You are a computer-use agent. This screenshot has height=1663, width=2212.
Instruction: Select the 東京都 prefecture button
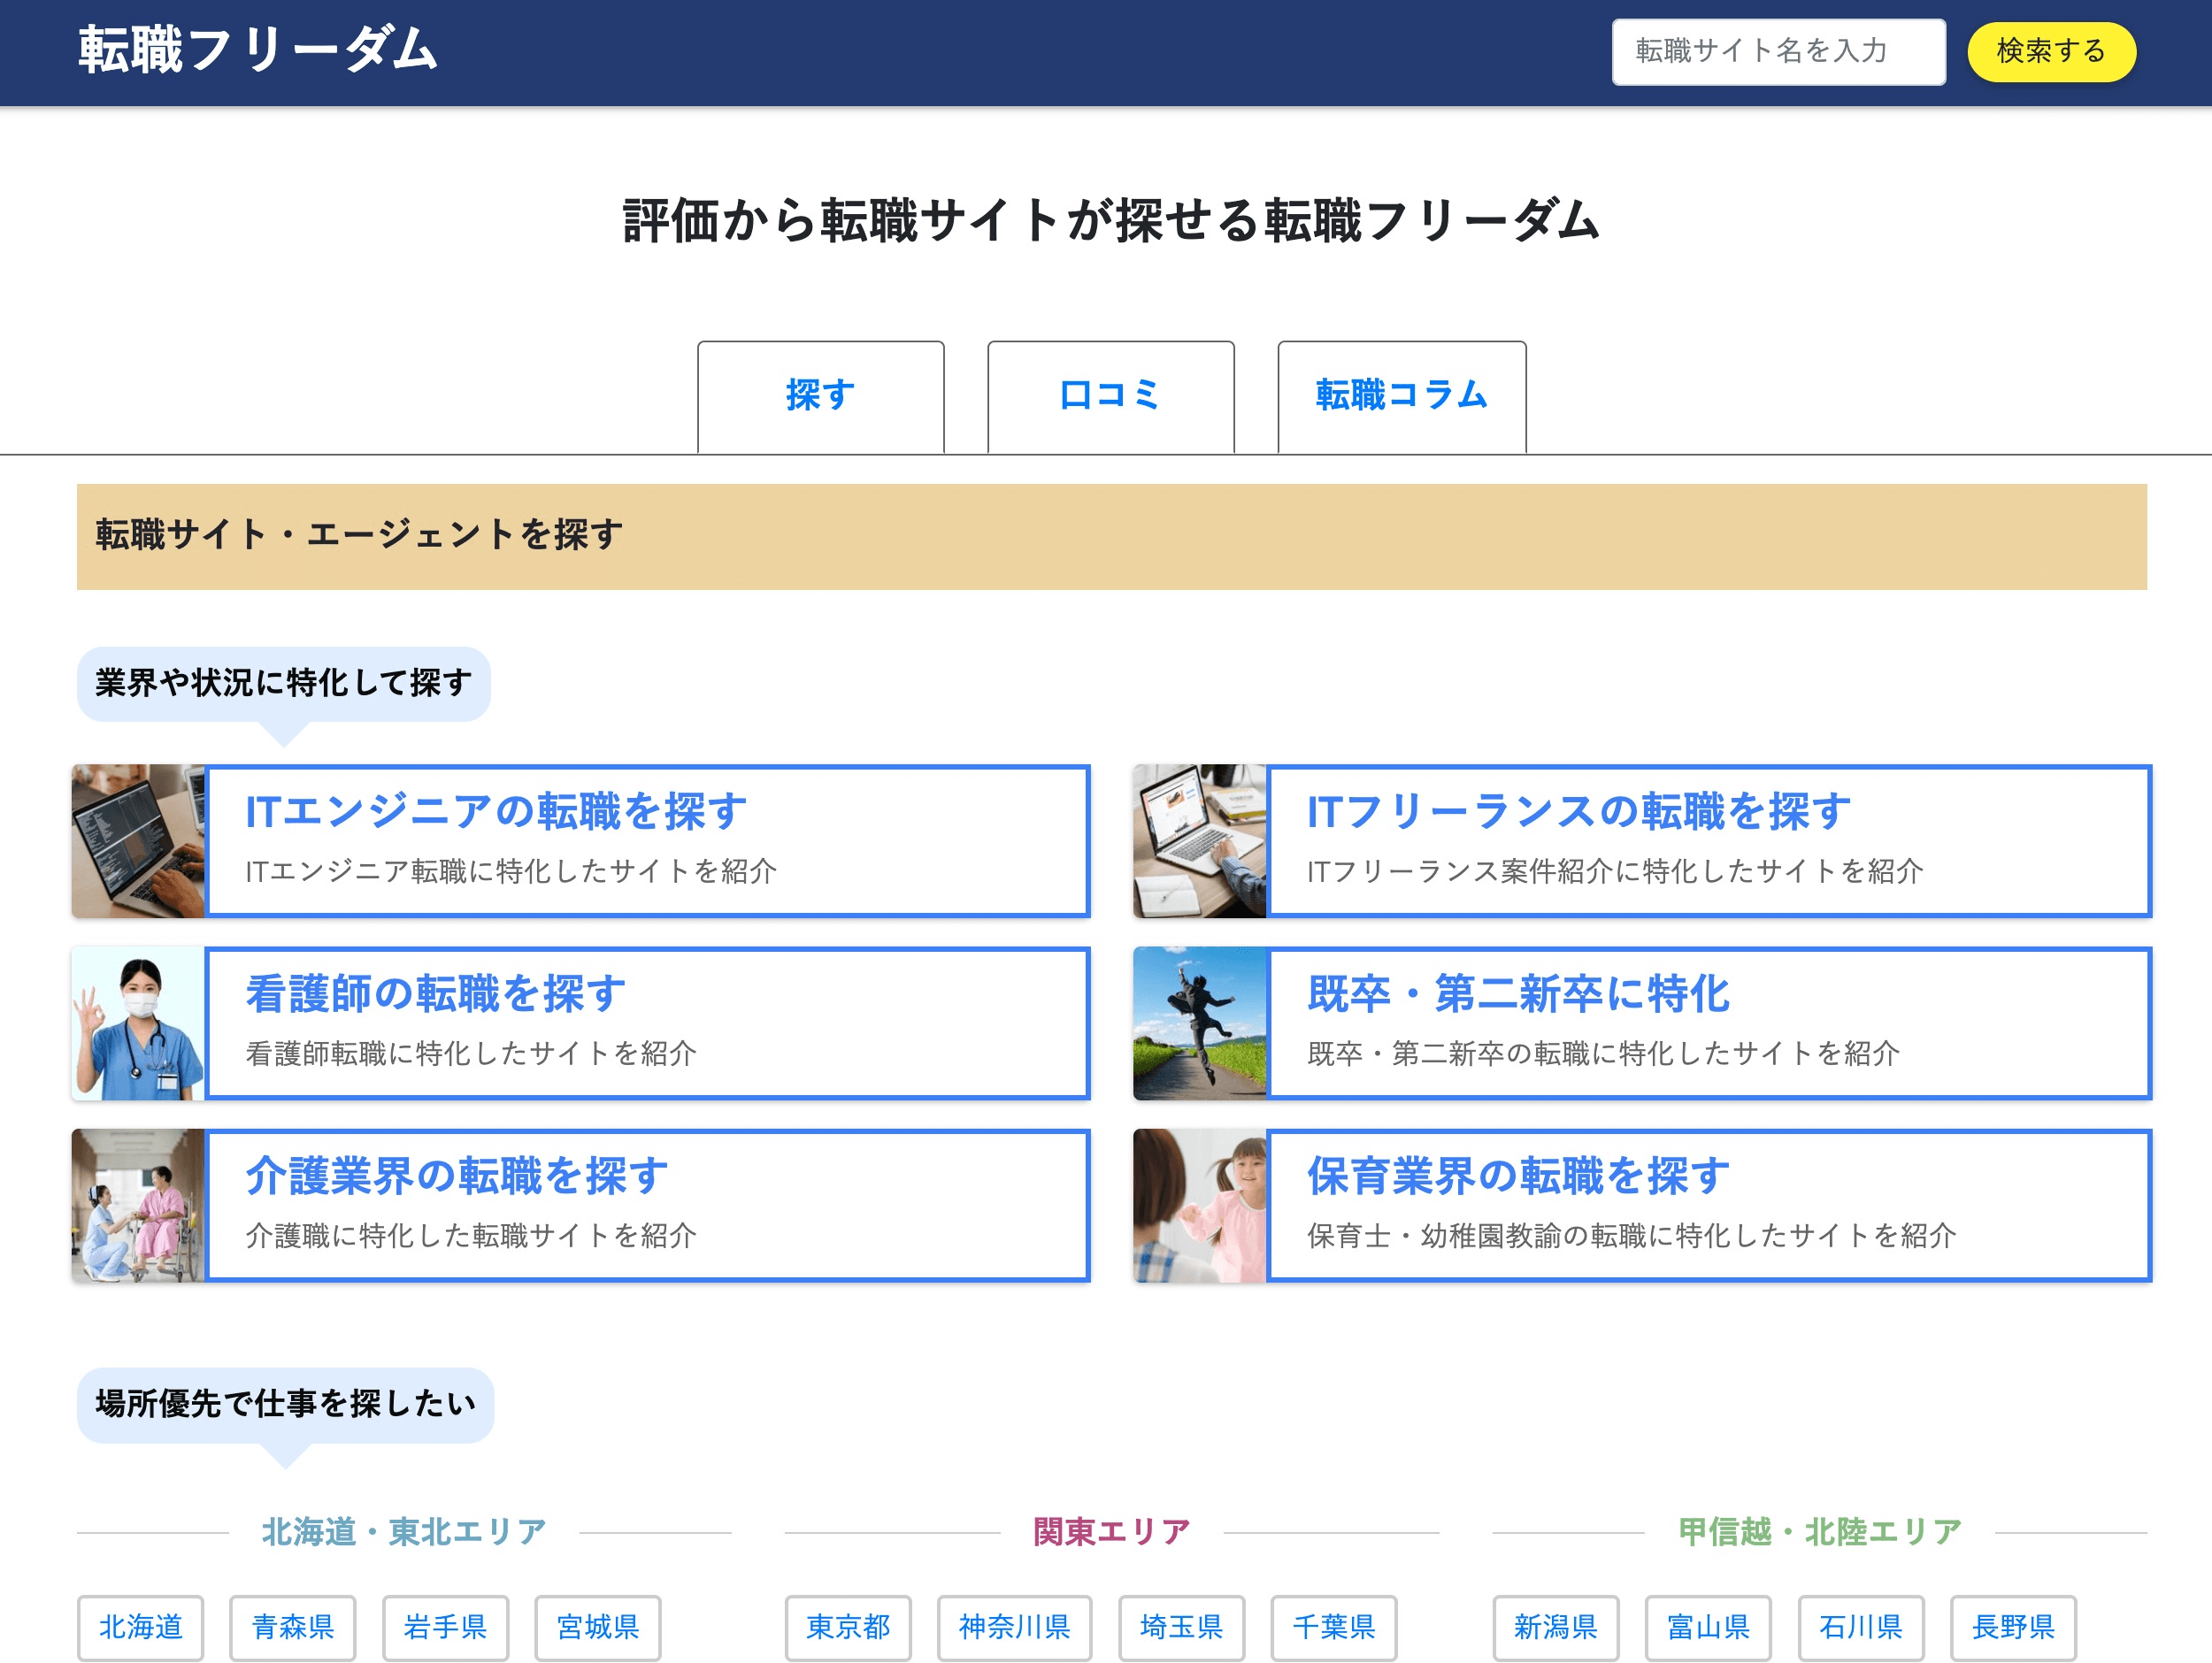[x=847, y=1626]
